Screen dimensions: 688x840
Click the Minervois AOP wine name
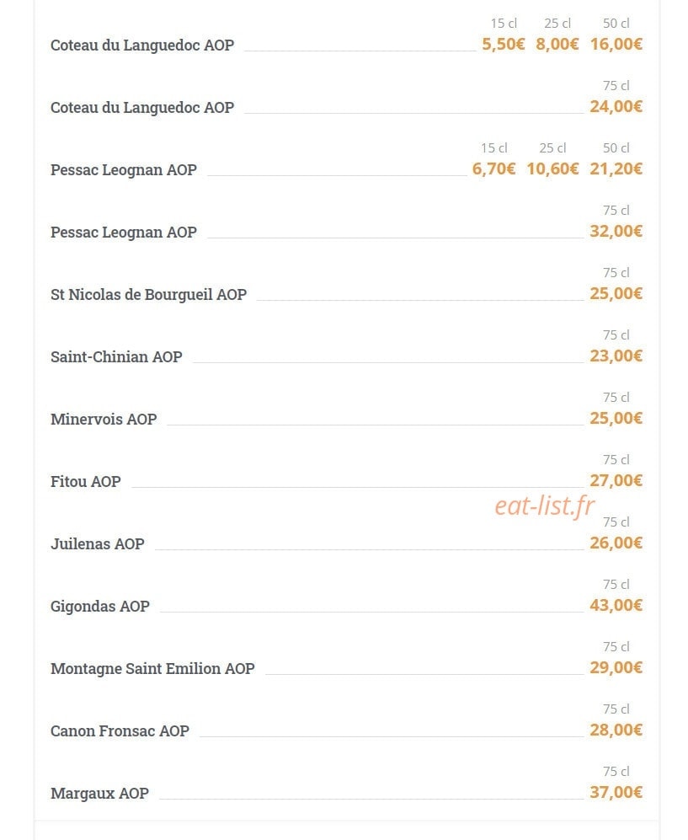[x=104, y=419]
